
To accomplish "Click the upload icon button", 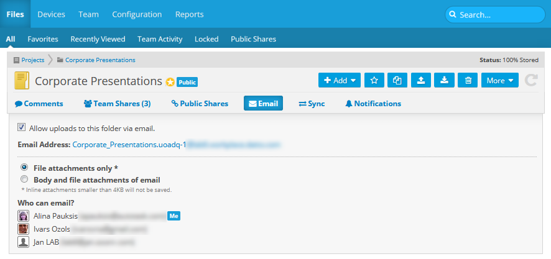I will pos(420,80).
